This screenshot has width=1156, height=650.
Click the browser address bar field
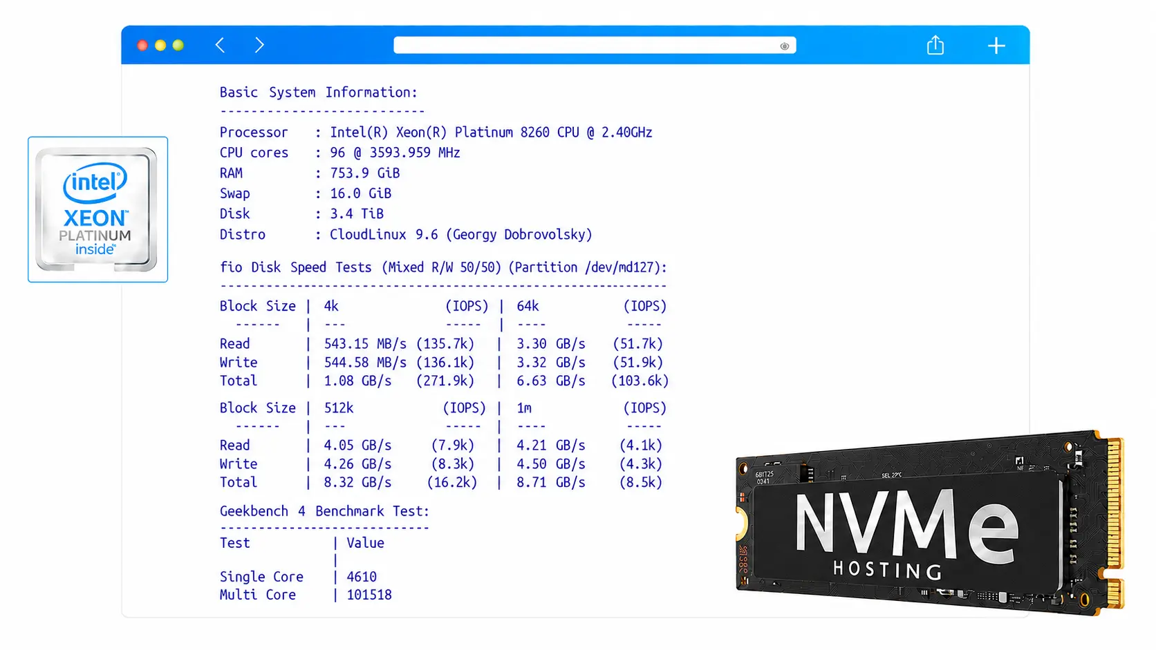pos(595,46)
